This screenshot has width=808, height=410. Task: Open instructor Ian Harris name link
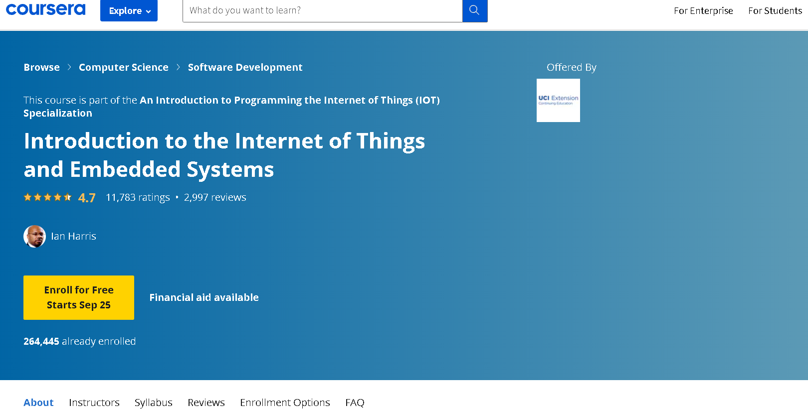[73, 236]
